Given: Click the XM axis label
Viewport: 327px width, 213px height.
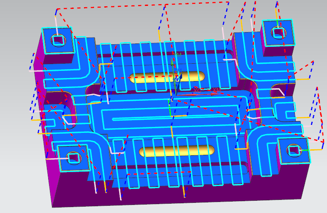Looking at the screenshot, I should click(x=217, y=90).
